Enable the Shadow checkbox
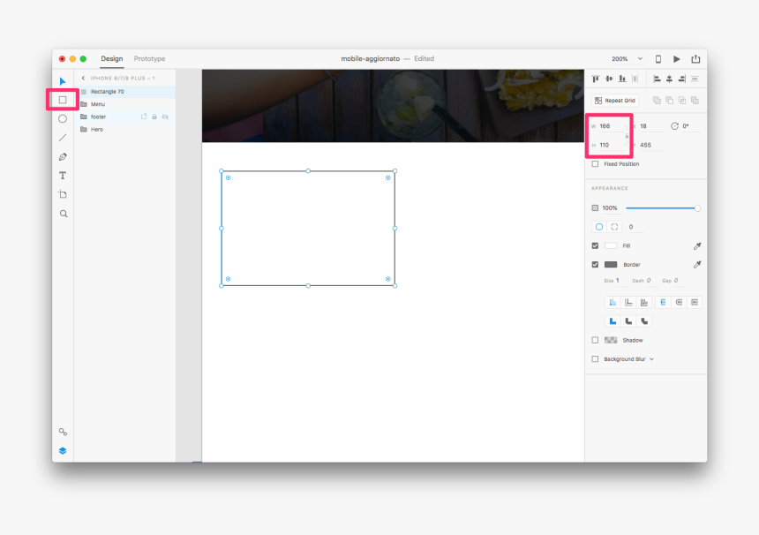759x535 pixels. 594,340
